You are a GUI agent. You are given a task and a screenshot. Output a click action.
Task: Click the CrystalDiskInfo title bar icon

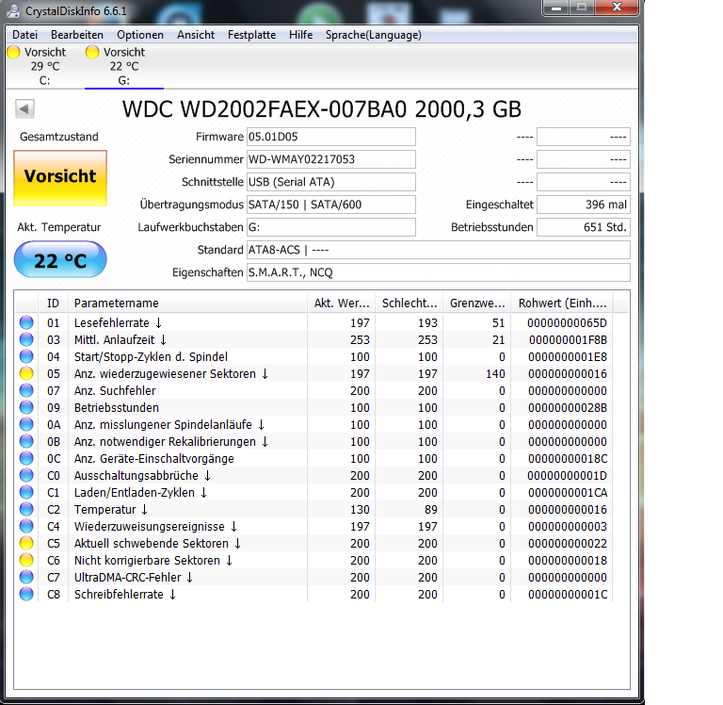pos(13,10)
